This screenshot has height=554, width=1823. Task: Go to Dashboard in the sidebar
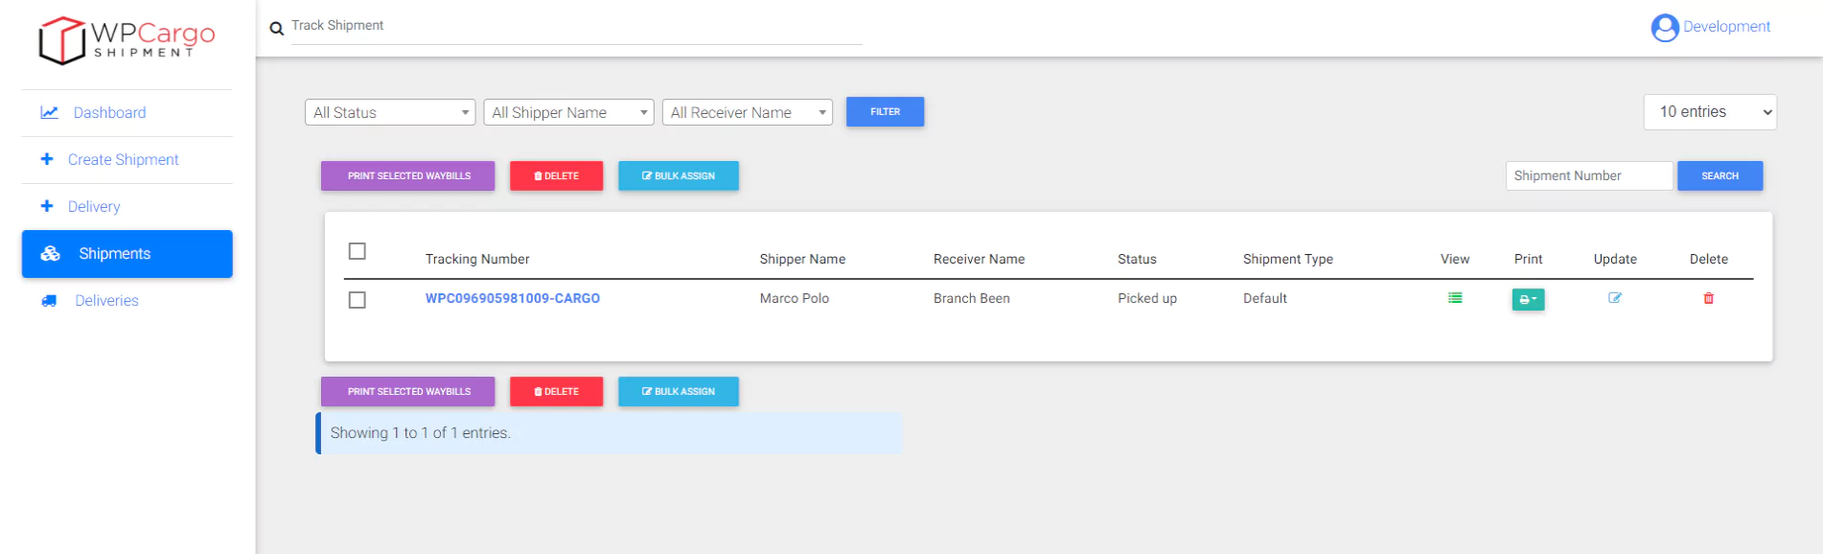point(109,113)
